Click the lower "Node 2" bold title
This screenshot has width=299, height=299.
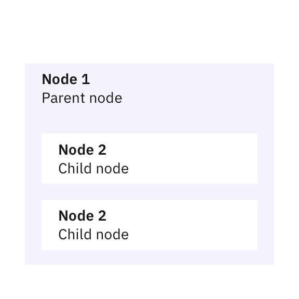(82, 215)
